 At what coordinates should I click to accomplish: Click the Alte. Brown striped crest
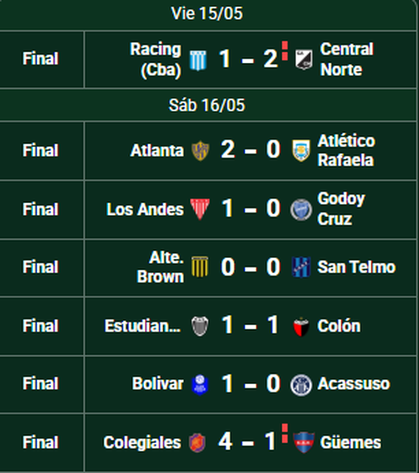click(x=200, y=267)
